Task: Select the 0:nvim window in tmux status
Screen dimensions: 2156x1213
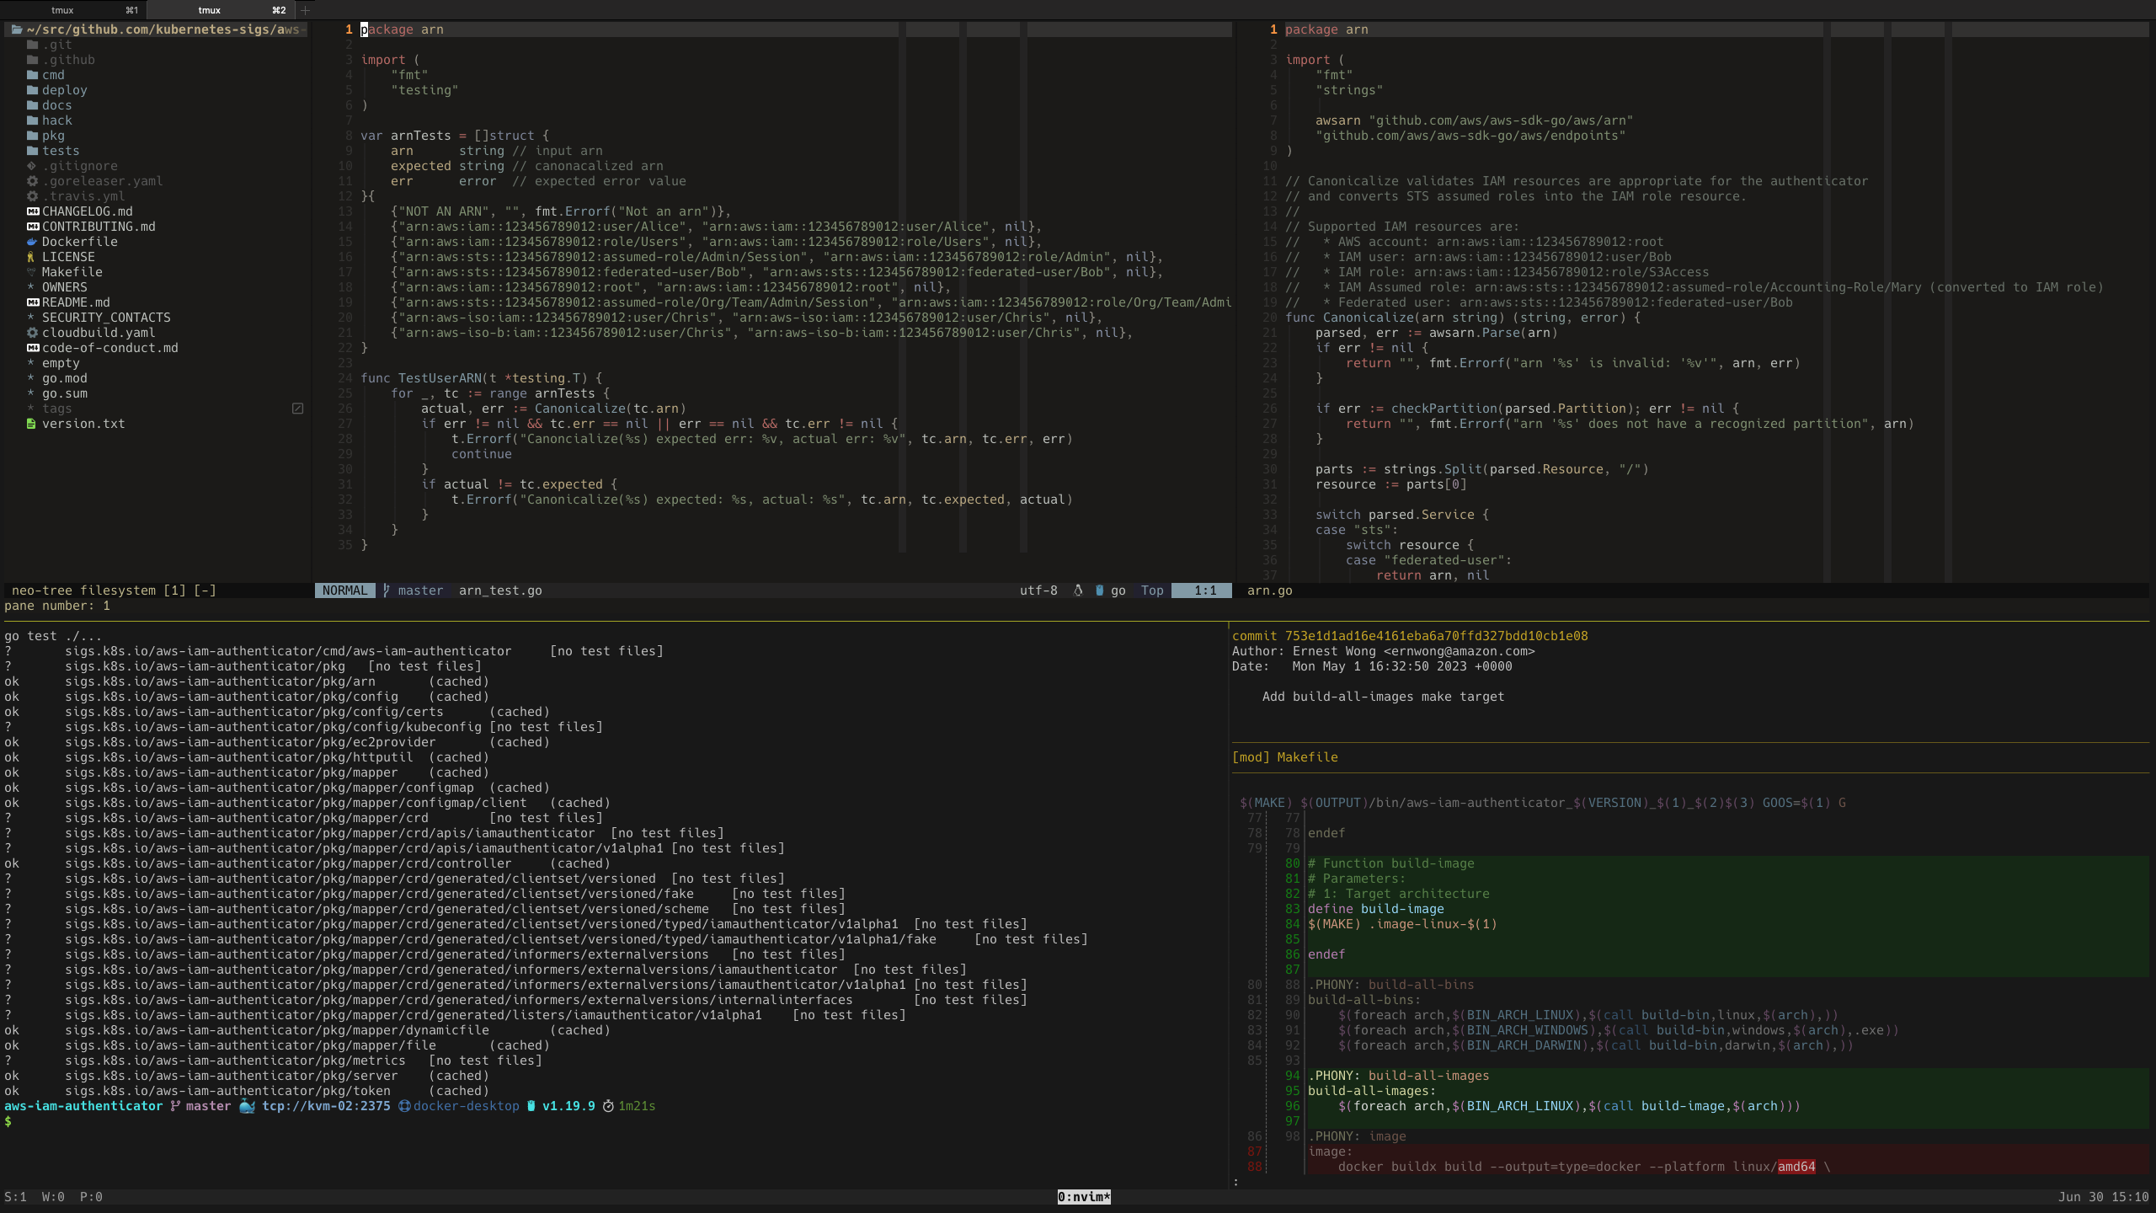Action: click(1084, 1197)
